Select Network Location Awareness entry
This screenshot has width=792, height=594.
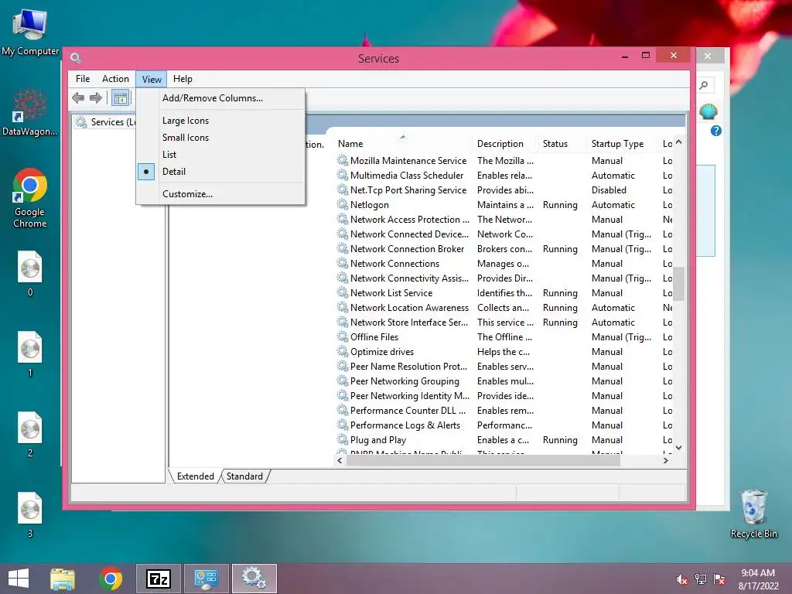click(504, 308)
